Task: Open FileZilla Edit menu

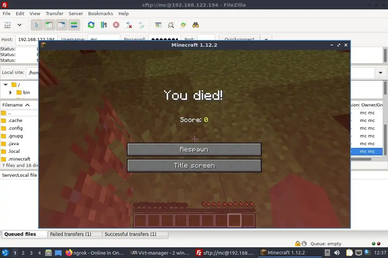Action: tap(20, 13)
